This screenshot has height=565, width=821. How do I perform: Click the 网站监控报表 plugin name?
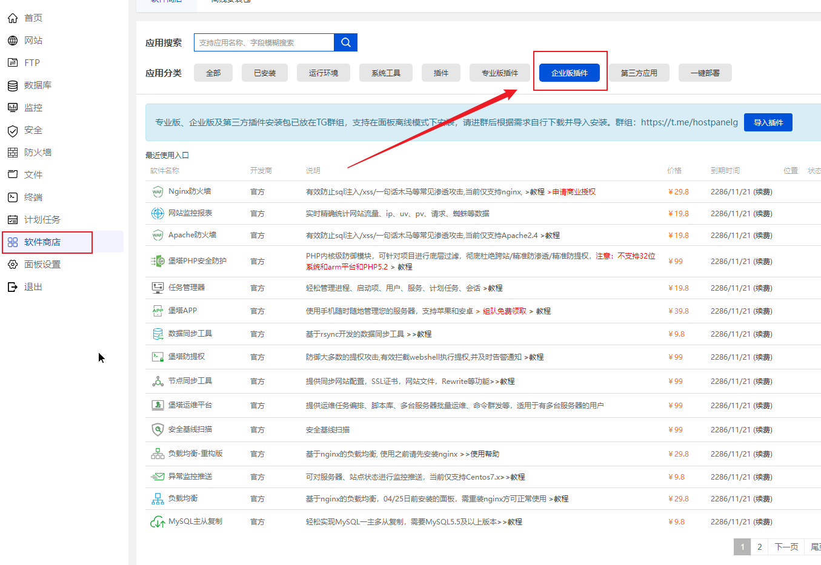(x=190, y=213)
